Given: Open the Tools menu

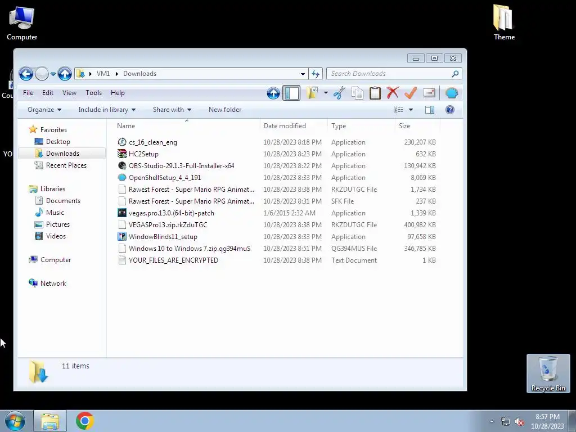Looking at the screenshot, I should point(94,93).
